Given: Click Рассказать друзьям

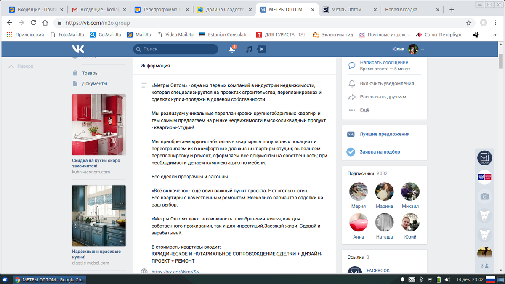Looking at the screenshot, I should click(x=383, y=97).
